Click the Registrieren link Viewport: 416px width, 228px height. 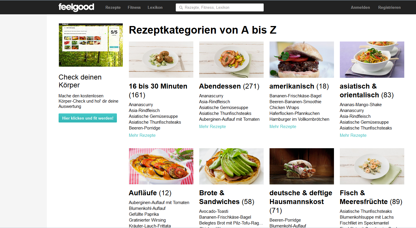[x=389, y=7]
